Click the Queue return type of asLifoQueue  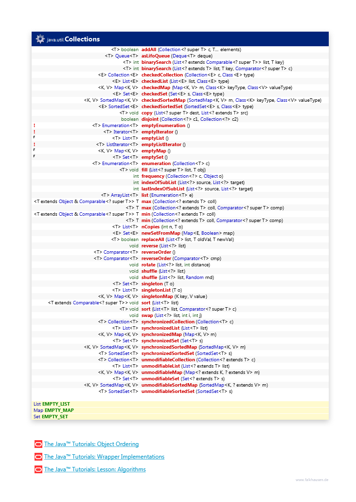tap(122, 56)
